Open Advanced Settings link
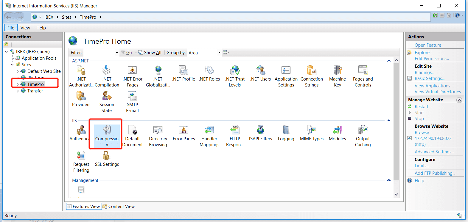The image size is (468, 222). point(434,152)
